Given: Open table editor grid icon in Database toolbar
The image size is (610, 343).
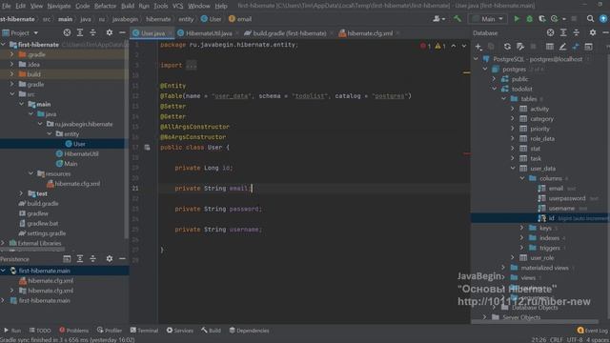Looking at the screenshot, I should (550, 47).
